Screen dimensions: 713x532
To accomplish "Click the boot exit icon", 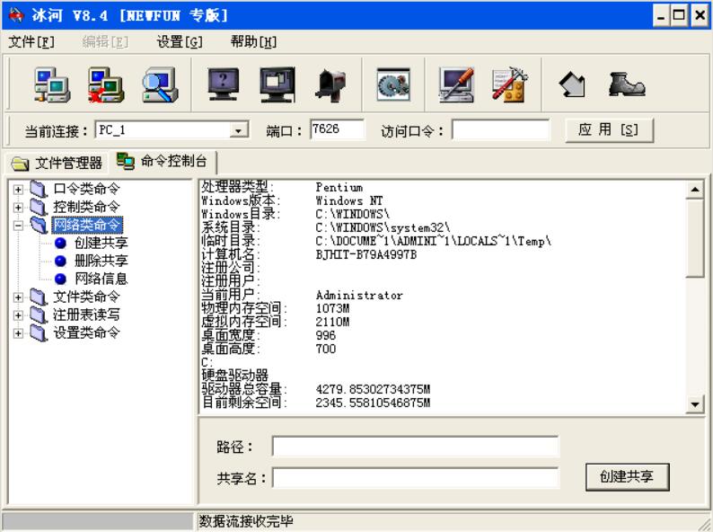I will click(x=626, y=84).
